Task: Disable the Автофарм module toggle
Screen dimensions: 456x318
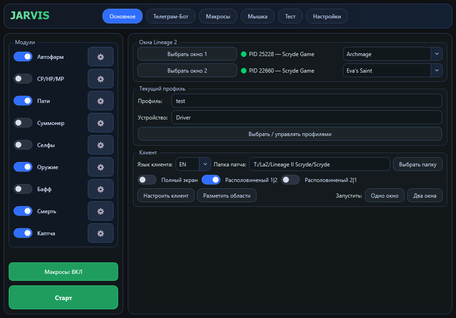Action: [23, 57]
